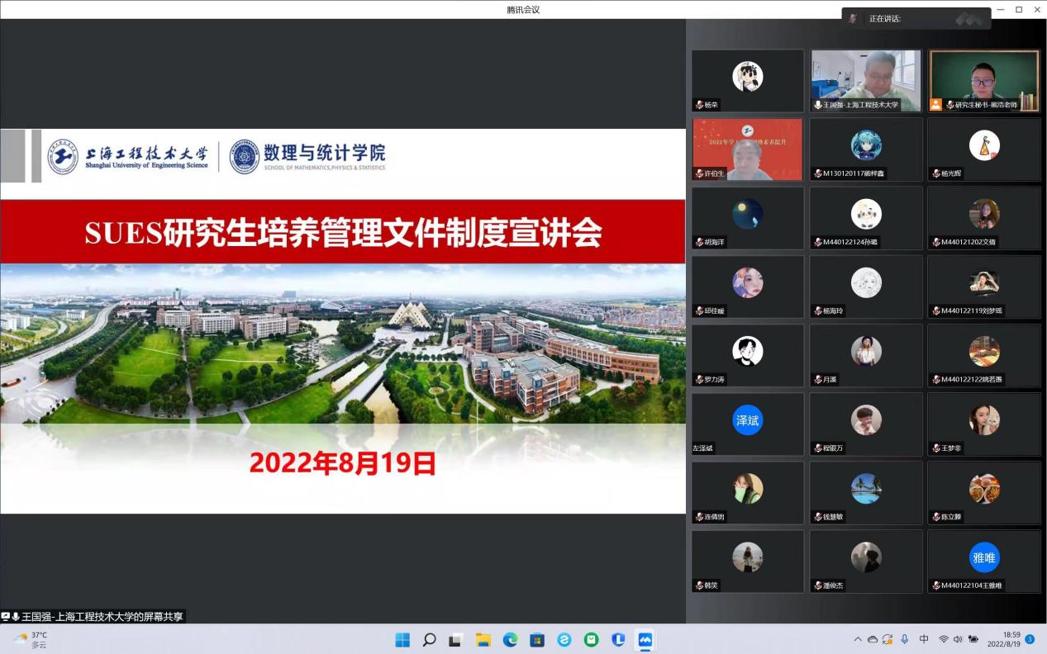
Task: Click the 正在讲话 speaking indicator bar
Action: coord(916,18)
